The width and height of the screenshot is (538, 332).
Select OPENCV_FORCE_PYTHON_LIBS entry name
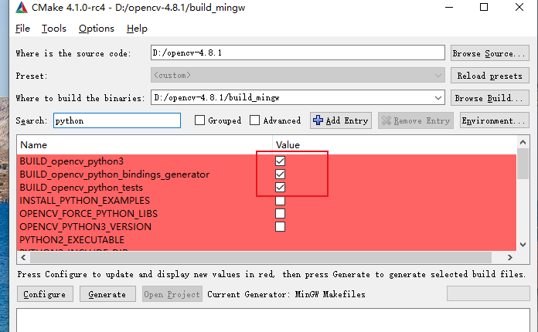[x=89, y=213]
